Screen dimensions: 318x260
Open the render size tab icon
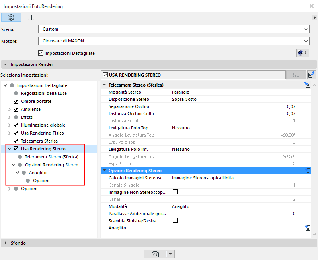pos(31,17)
